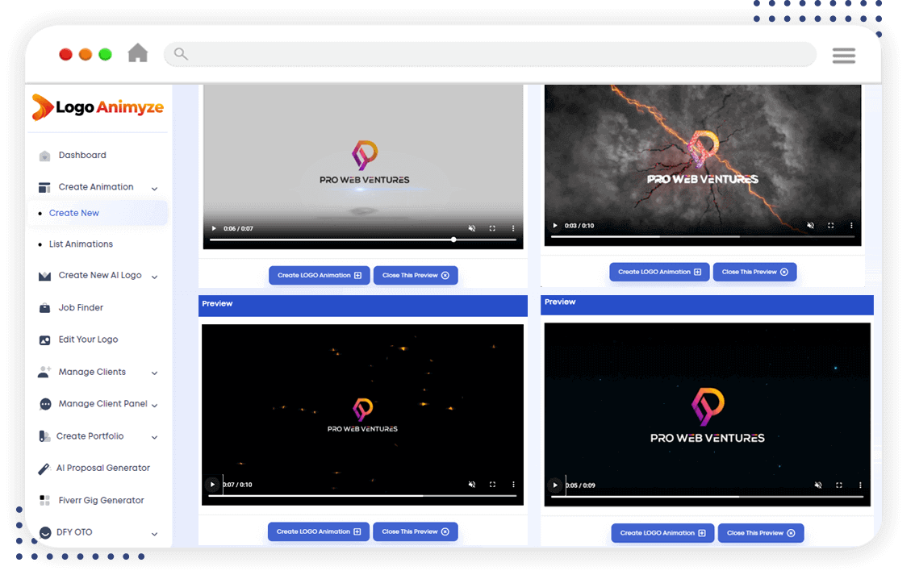Click Create LOGO Animation under gray video

pos(319,275)
